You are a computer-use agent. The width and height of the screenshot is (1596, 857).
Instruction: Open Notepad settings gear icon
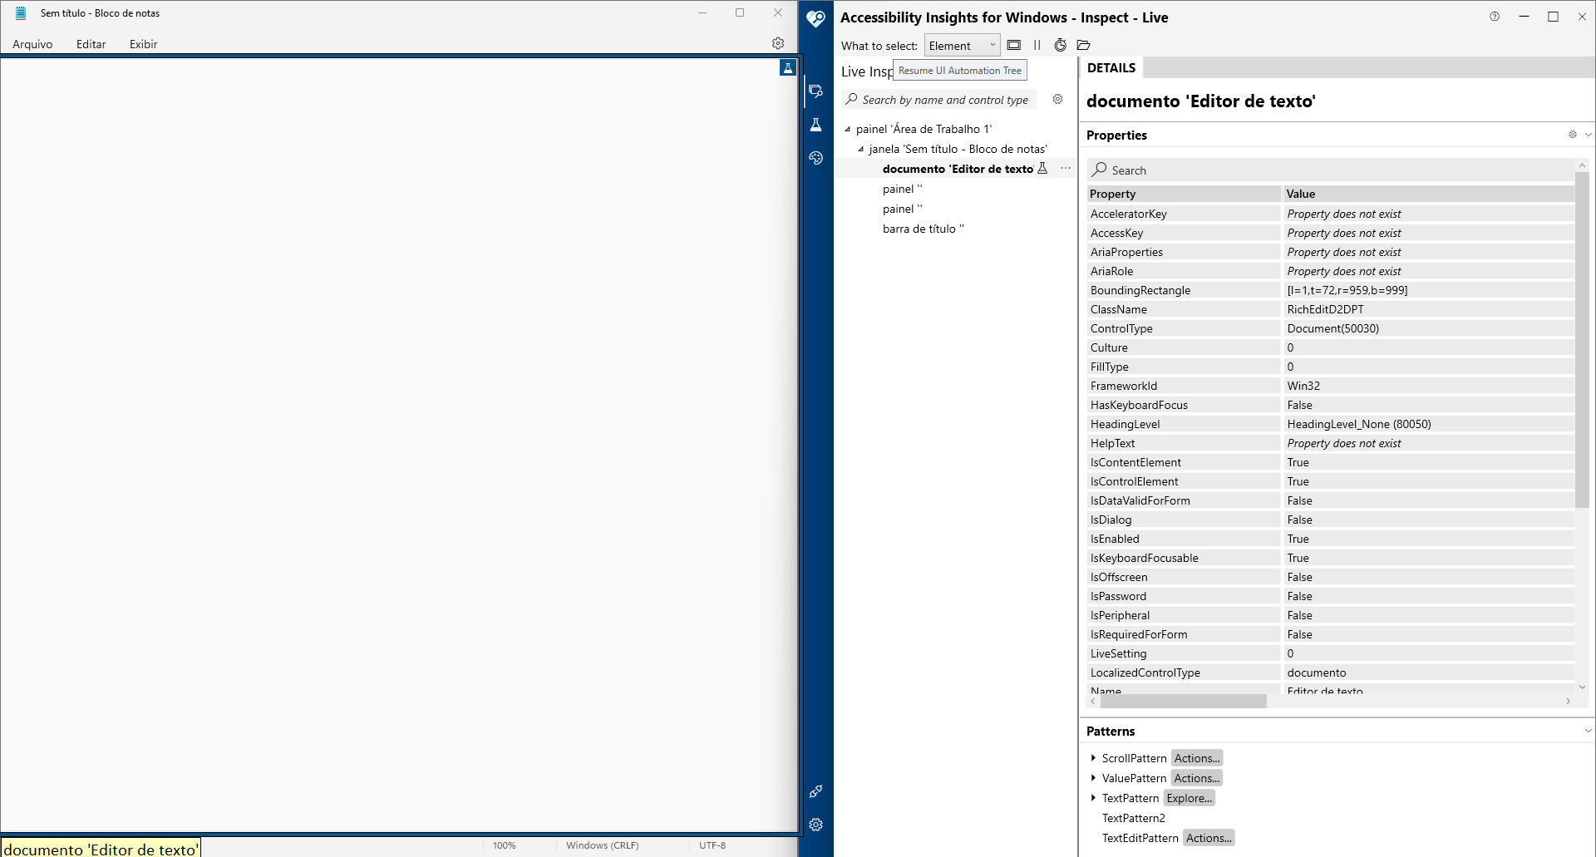(778, 43)
